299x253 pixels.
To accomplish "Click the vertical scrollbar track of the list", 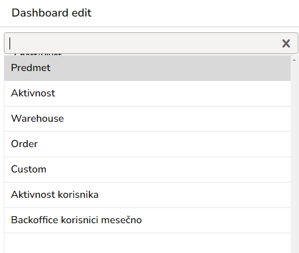I will (294, 154).
